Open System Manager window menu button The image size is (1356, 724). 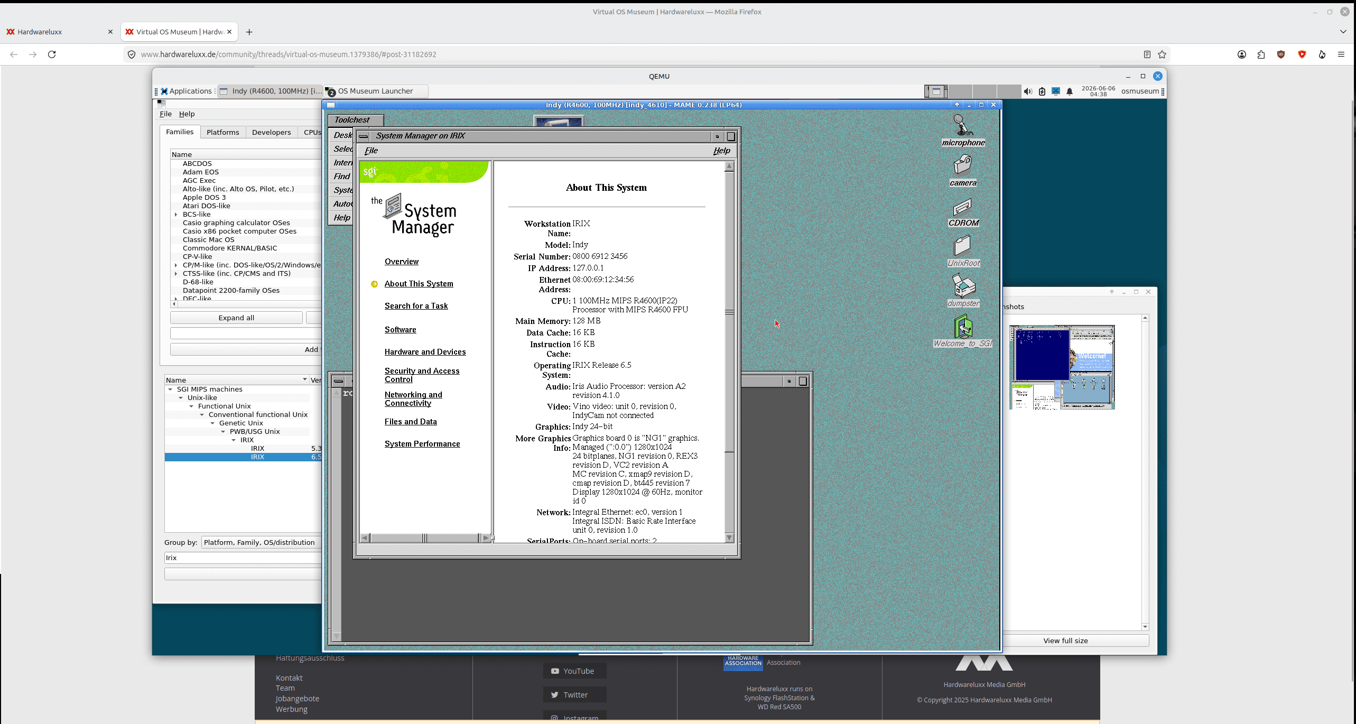pos(364,136)
